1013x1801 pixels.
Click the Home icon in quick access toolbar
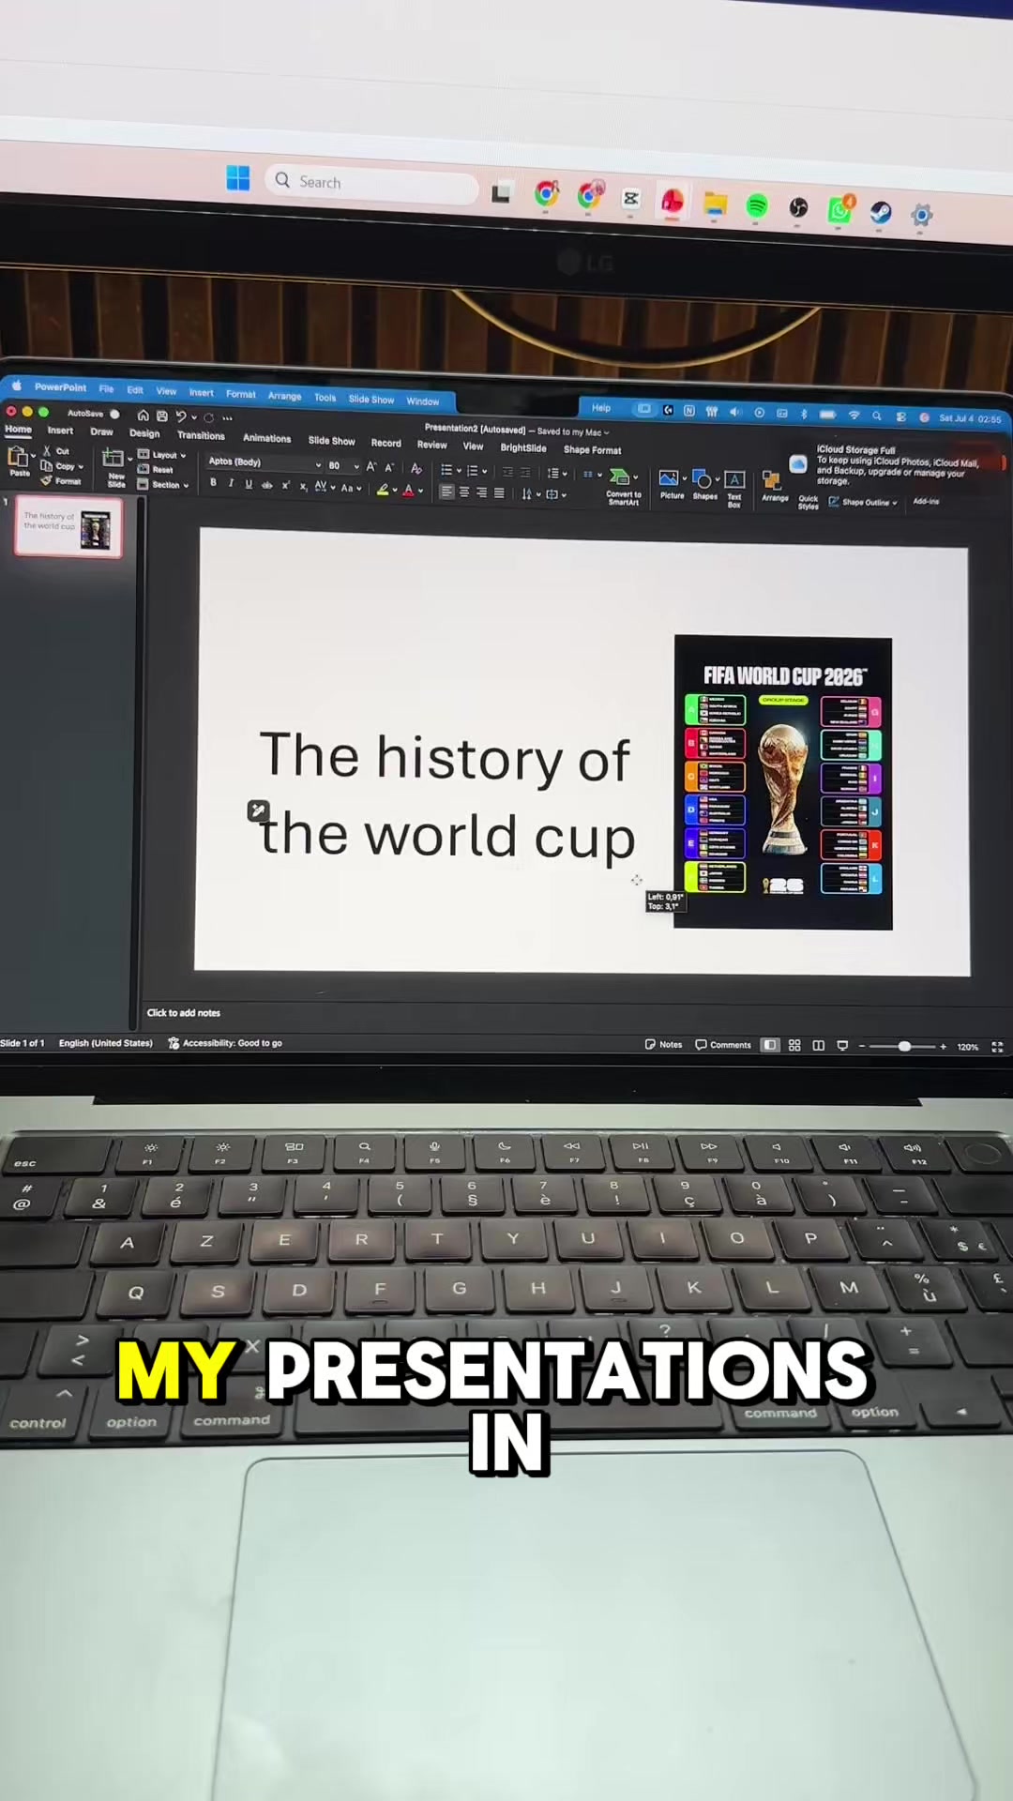point(143,416)
